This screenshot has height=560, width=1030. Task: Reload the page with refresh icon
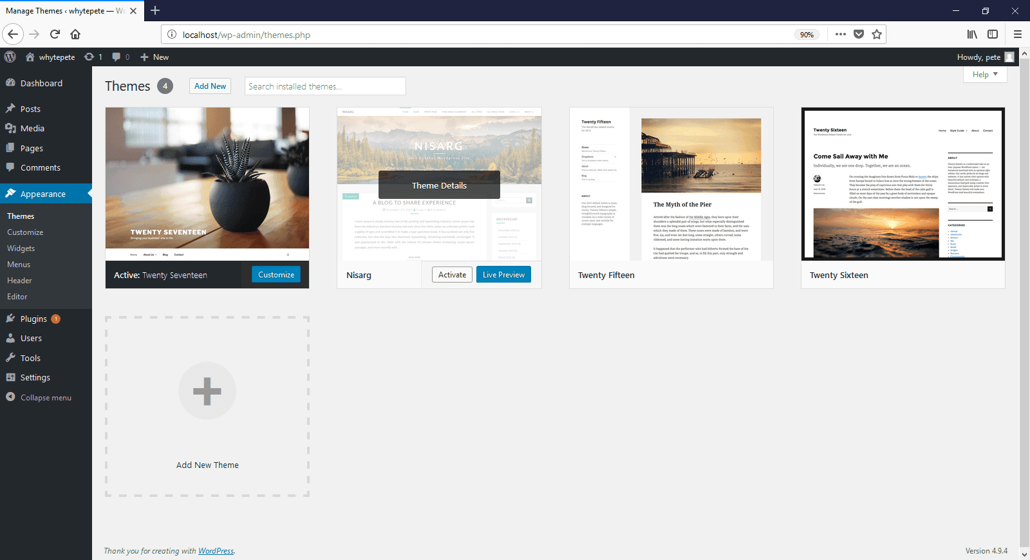(x=55, y=34)
